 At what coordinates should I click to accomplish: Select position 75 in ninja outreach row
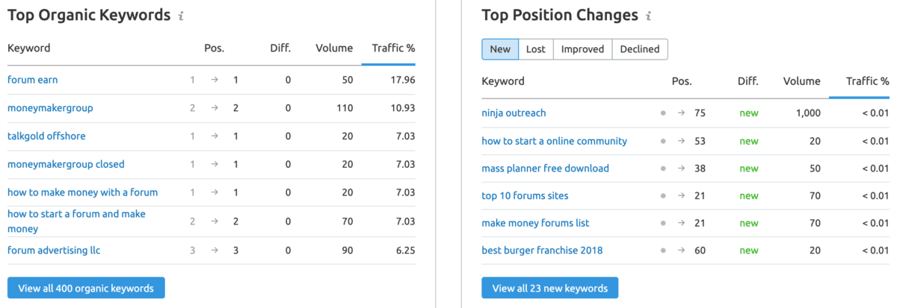pos(700,113)
